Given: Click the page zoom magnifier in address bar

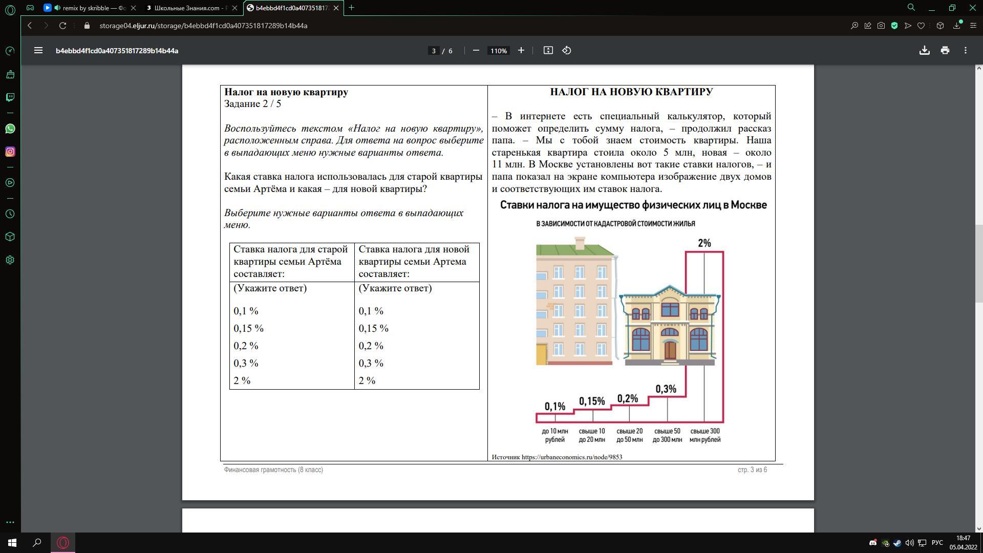Looking at the screenshot, I should click(x=854, y=26).
